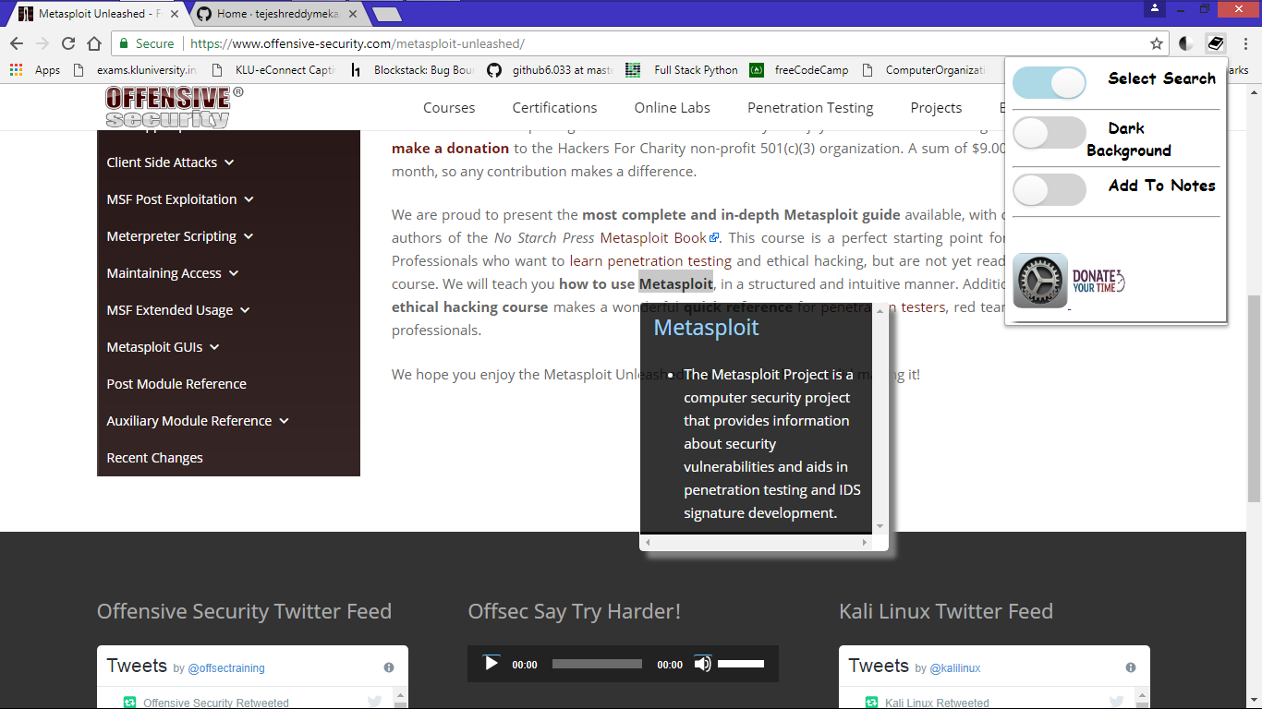Open the github6.033 bookmark
This screenshot has height=709, width=1262.
tap(550, 70)
